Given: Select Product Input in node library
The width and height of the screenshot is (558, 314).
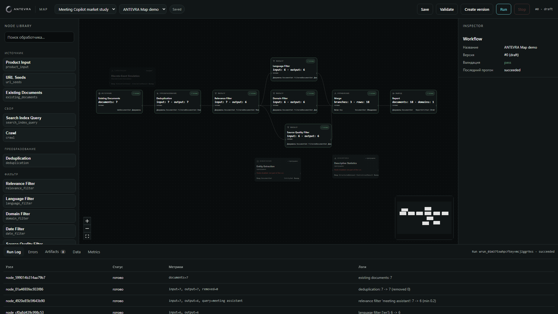Looking at the screenshot, I should point(39,65).
